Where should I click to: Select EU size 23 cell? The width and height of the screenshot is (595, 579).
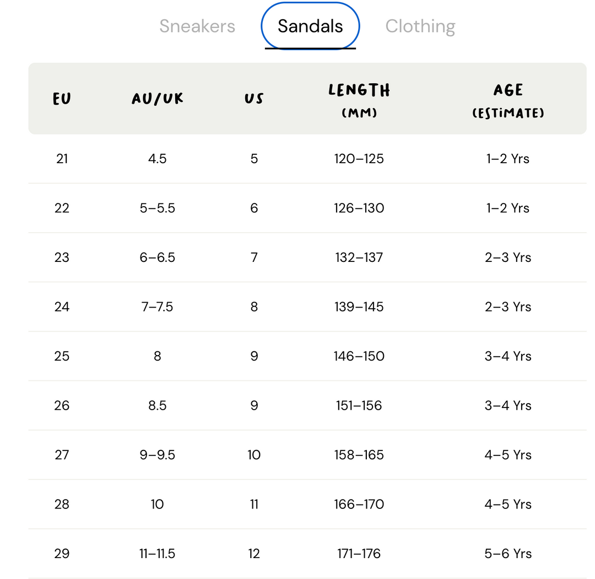(x=62, y=258)
